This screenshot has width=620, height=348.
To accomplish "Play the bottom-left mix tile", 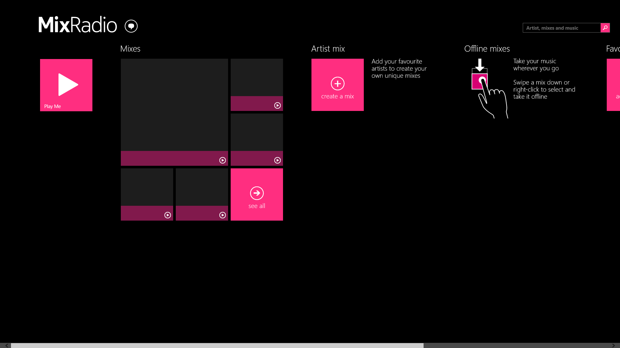I will pyautogui.click(x=167, y=215).
